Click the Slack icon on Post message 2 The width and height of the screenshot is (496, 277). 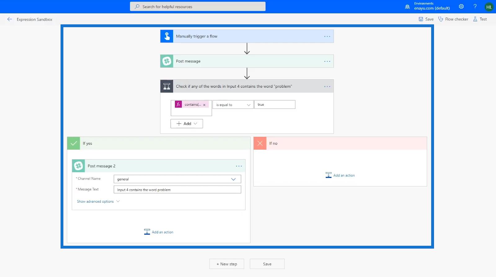click(78, 166)
